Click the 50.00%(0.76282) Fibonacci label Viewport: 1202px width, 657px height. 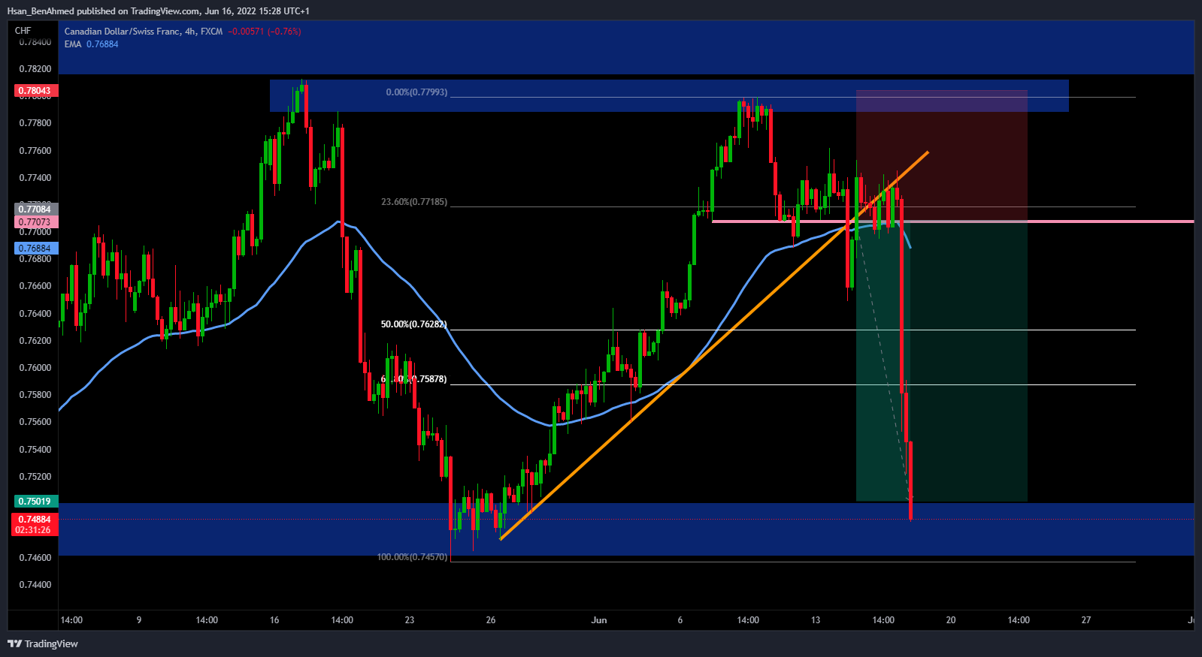[413, 324]
